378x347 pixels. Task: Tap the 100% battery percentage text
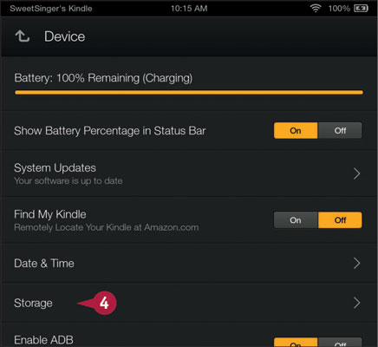point(339,9)
